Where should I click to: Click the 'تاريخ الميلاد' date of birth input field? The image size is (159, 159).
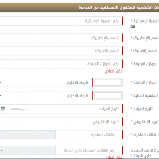click(x=65, y=109)
